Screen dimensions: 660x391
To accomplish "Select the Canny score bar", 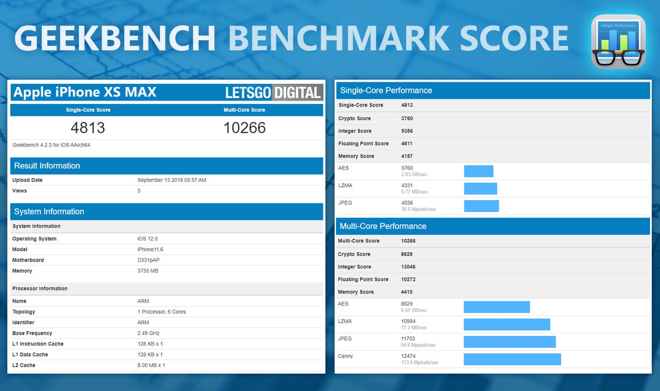I will pyautogui.click(x=512, y=360).
